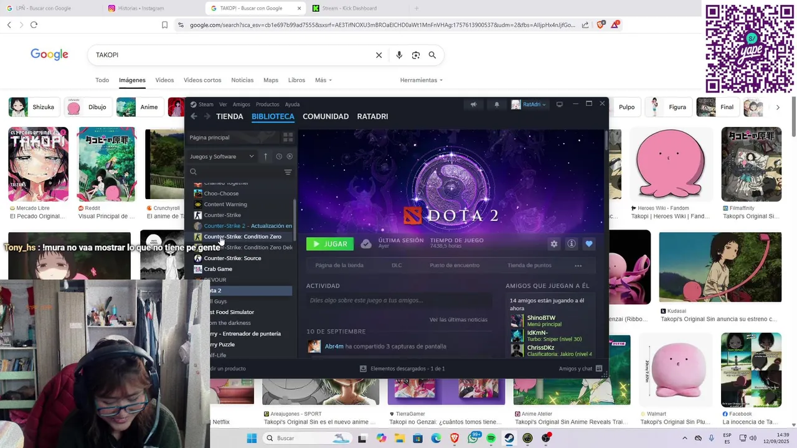The height and width of the screenshot is (448, 797).
Task: Open the library grid view icon
Action: [x=288, y=138]
